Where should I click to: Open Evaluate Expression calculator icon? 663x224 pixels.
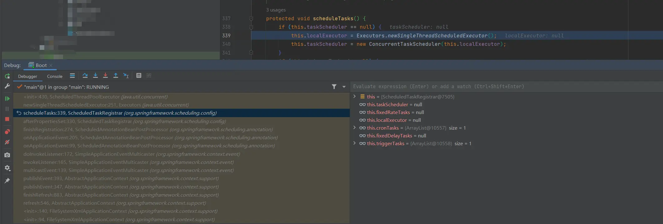139,76
